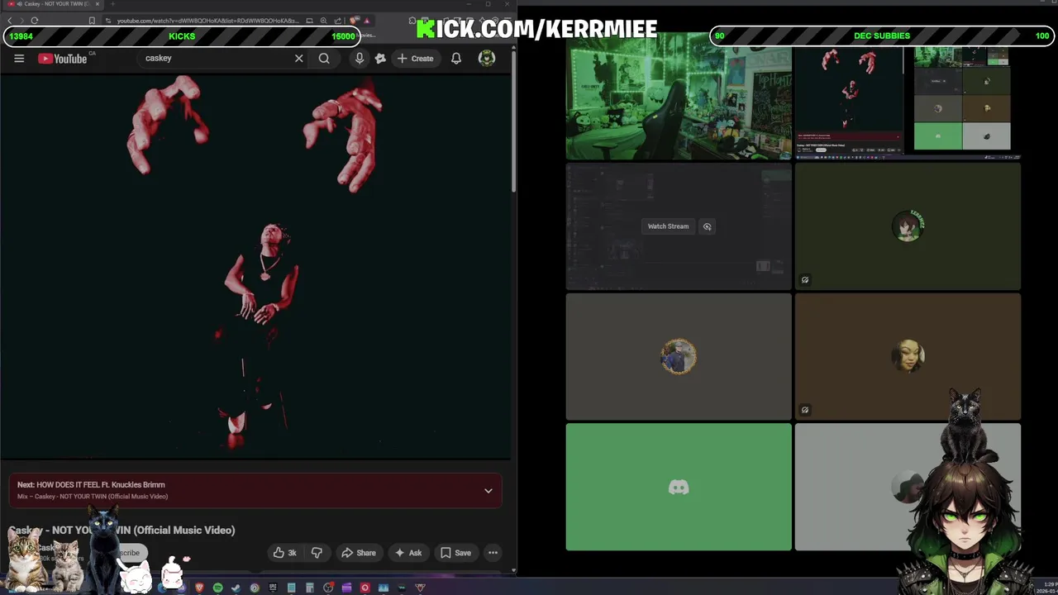Dislike the video
Image resolution: width=1058 pixels, height=595 pixels.
(x=317, y=553)
